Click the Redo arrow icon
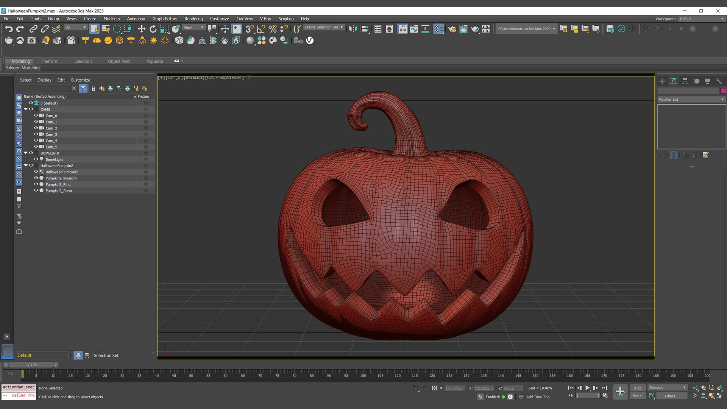The height and width of the screenshot is (409, 727). coord(20,29)
